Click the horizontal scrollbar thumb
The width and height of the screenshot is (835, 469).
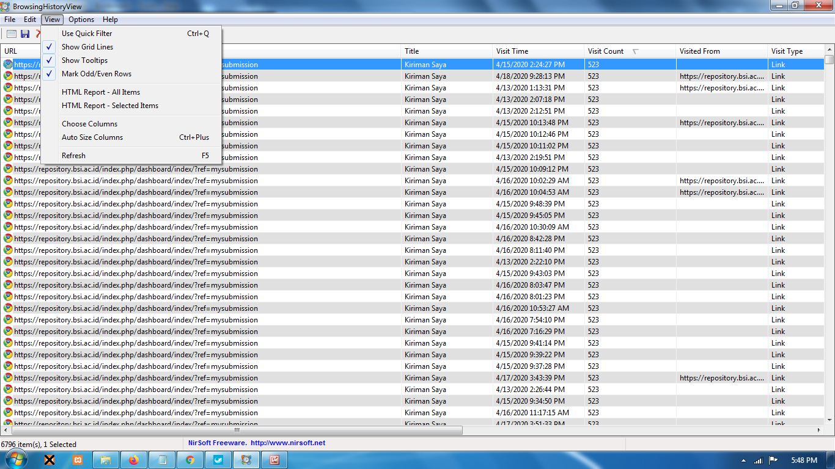coord(237,431)
